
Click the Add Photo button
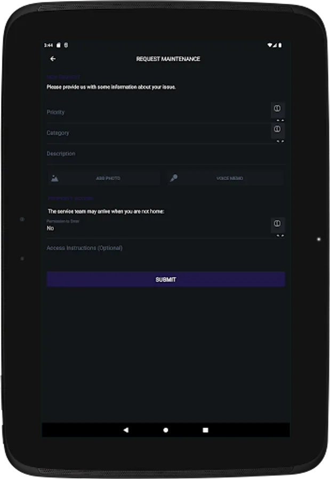pyautogui.click(x=104, y=178)
